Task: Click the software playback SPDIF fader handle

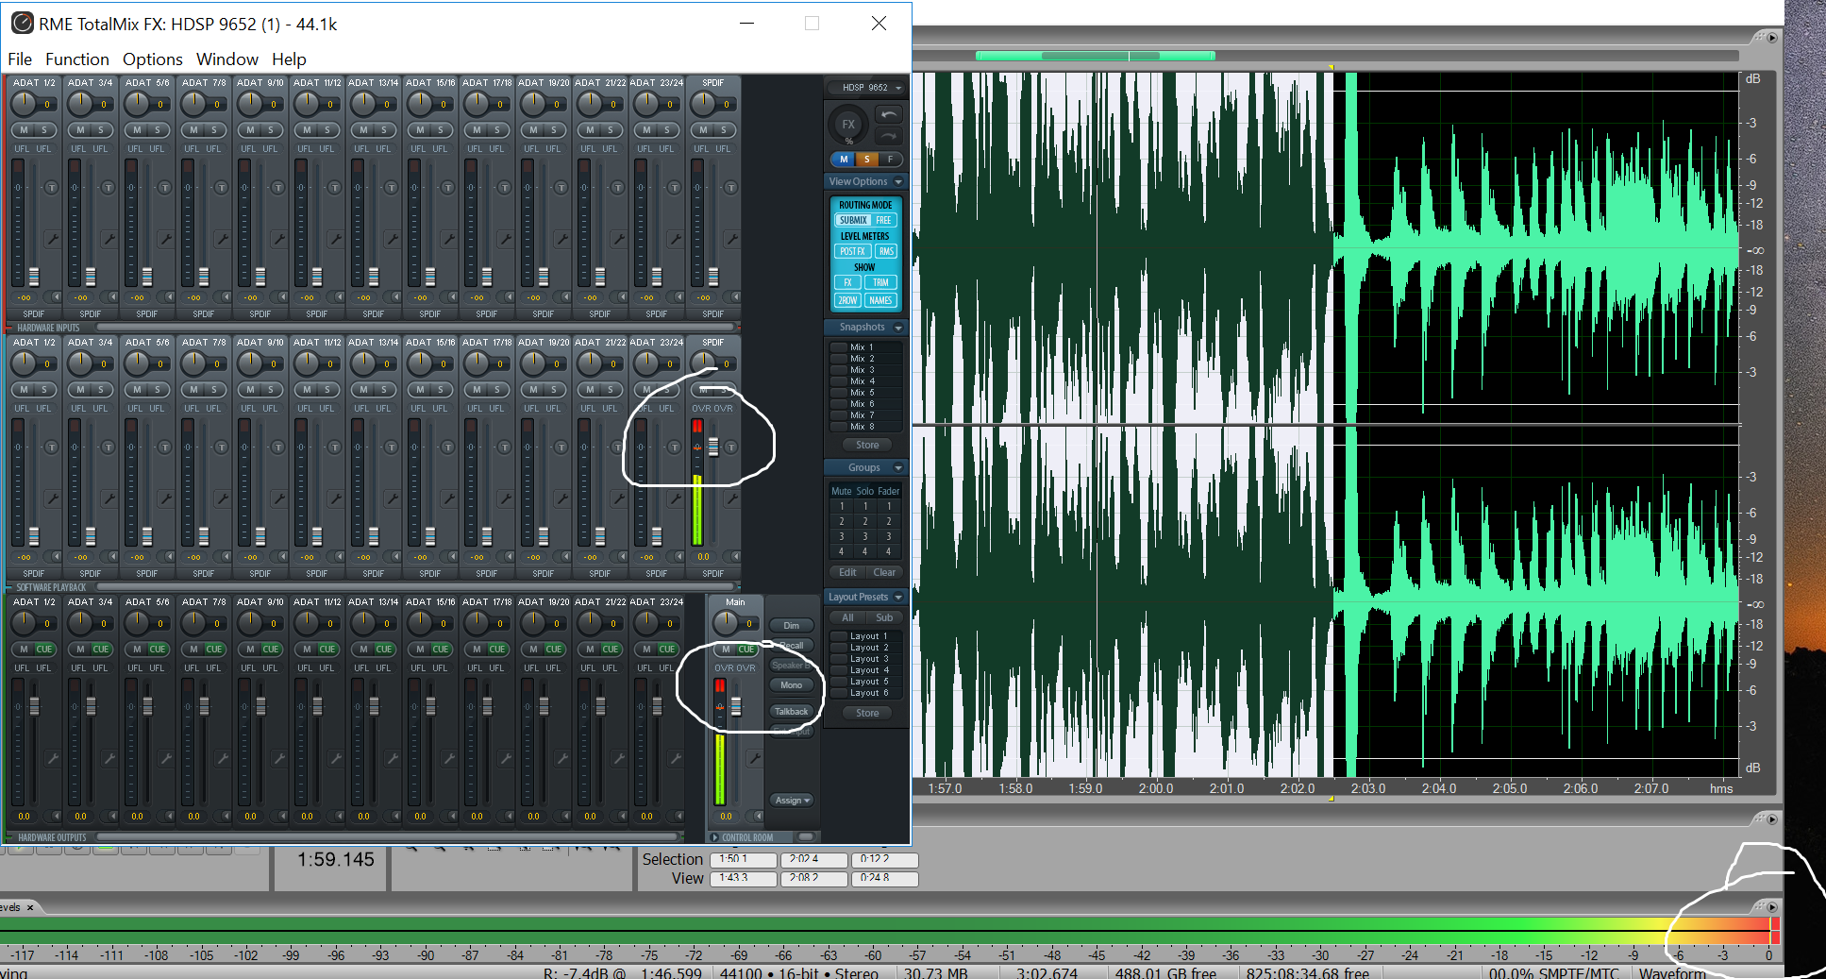Action: coord(713,447)
